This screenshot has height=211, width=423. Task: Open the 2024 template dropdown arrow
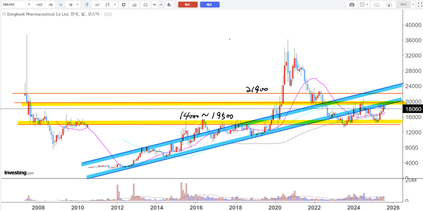tap(413, 5)
